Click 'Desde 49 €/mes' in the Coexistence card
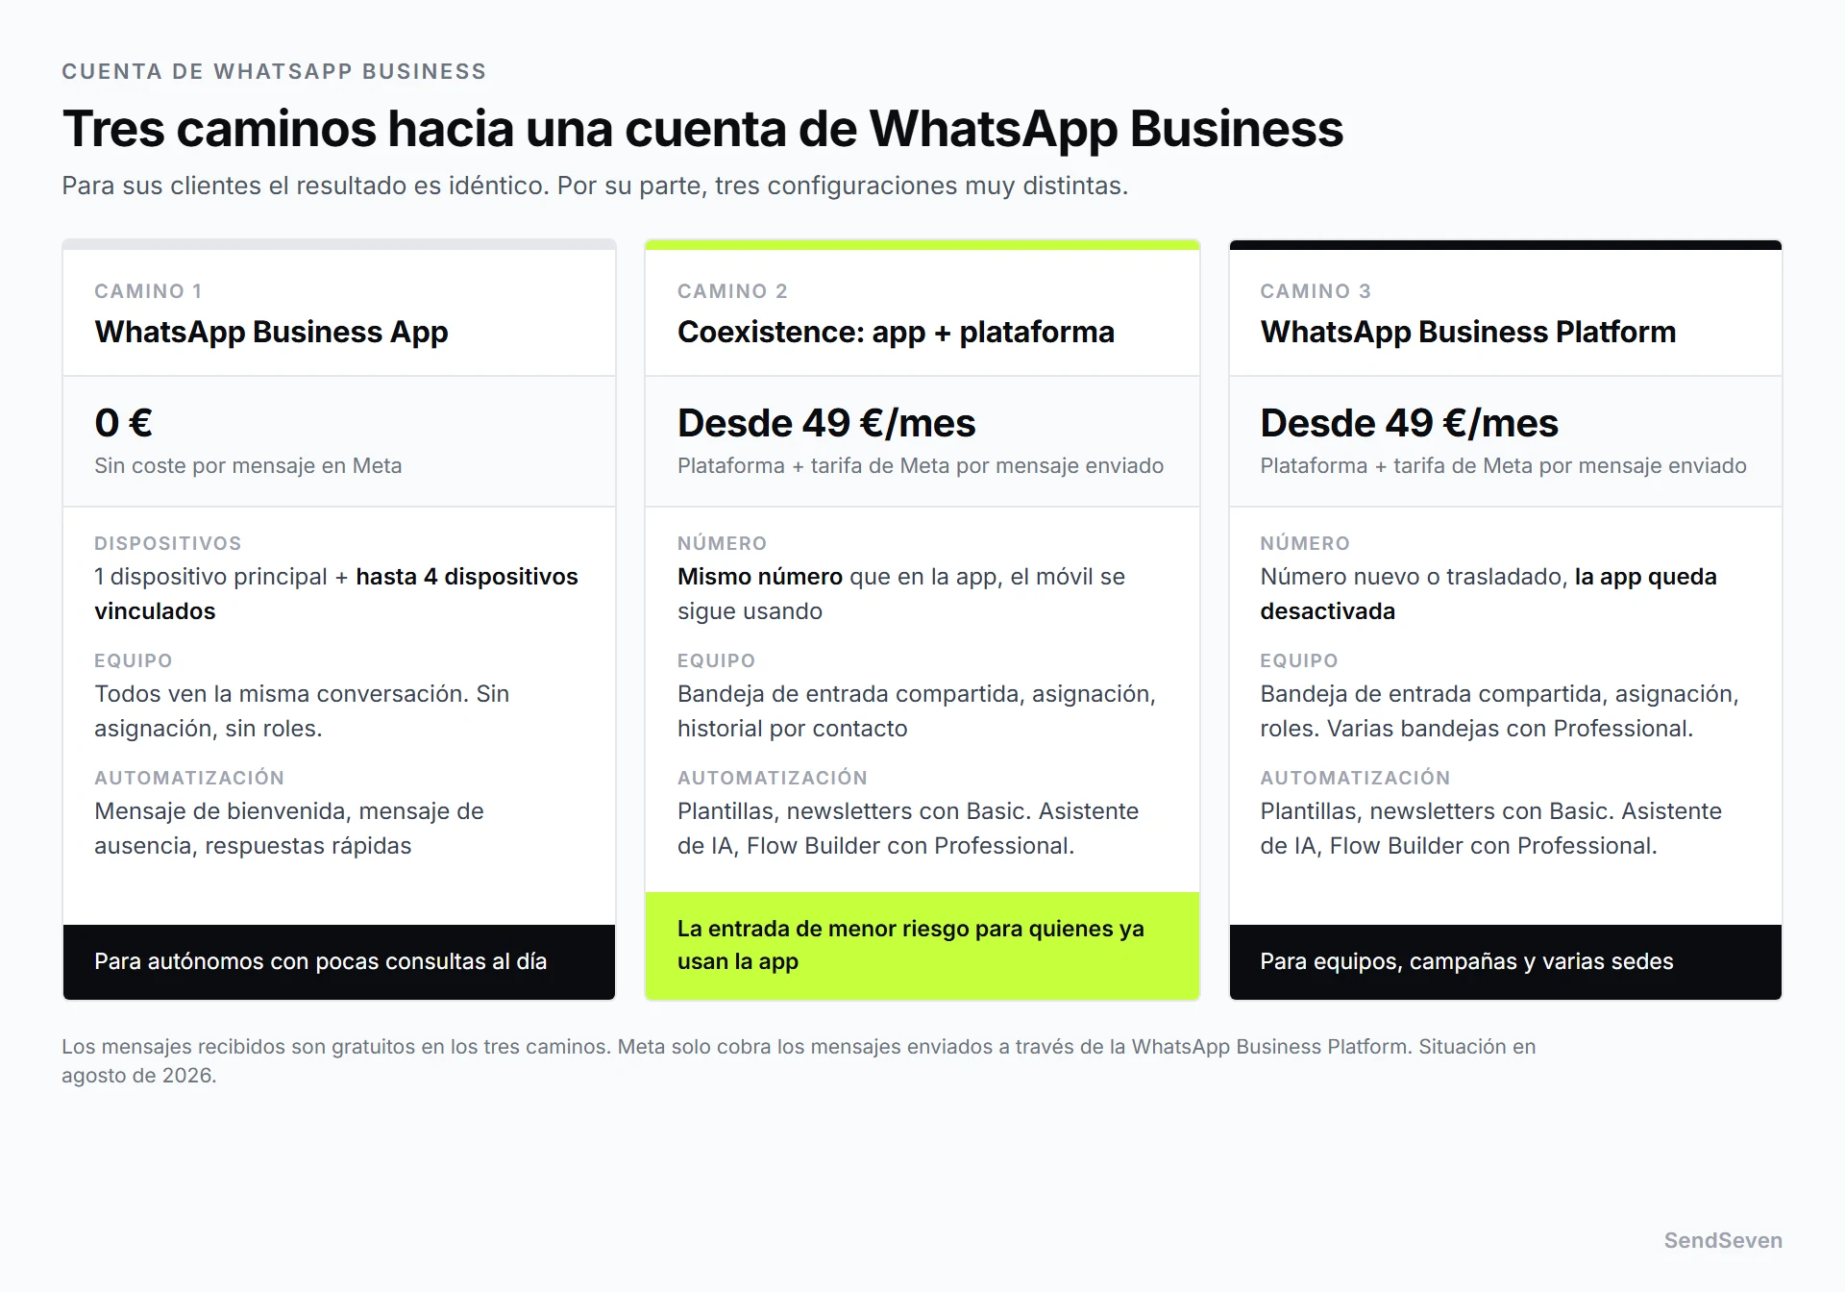Viewport: 1845px width, 1292px height. click(x=826, y=423)
